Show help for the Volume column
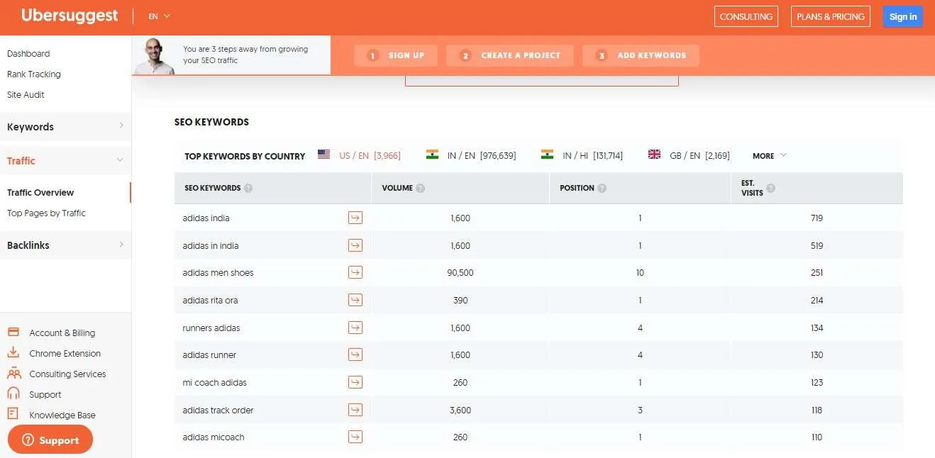Image resolution: width=935 pixels, height=458 pixels. pyautogui.click(x=421, y=188)
